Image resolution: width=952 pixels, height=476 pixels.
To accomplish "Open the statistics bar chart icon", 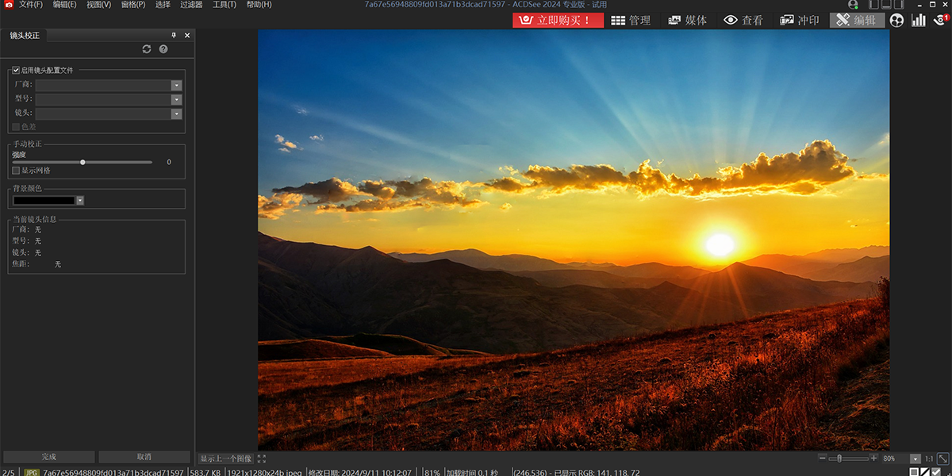I will (919, 21).
